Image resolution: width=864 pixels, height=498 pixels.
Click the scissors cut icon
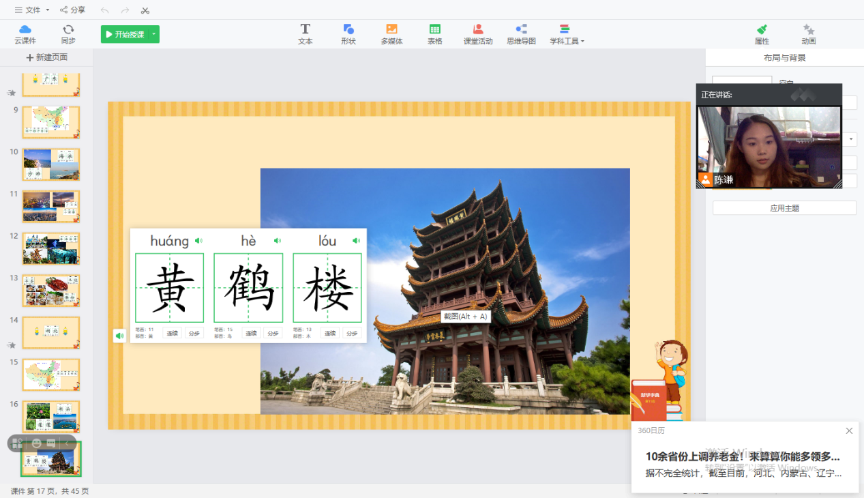145,10
